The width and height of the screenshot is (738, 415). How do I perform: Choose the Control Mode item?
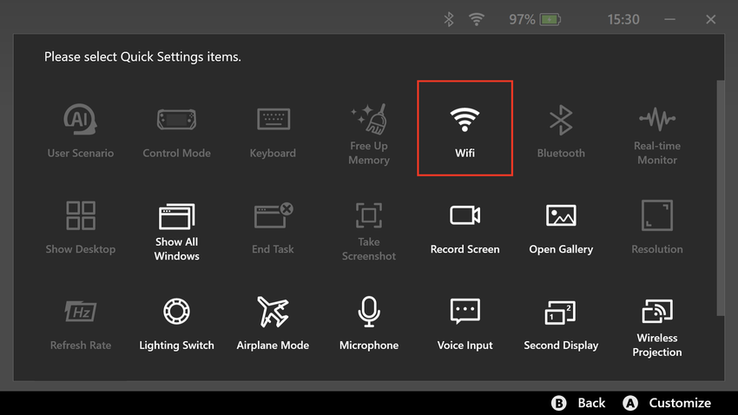176,130
